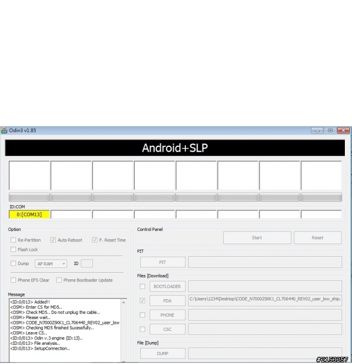This screenshot has width=352, height=364.
Task: Click the DUMP file path field
Action: click(x=265, y=354)
